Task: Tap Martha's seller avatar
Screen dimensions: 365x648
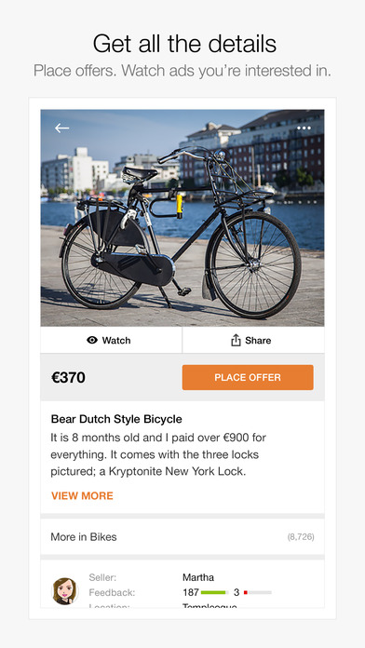Action: click(x=64, y=591)
